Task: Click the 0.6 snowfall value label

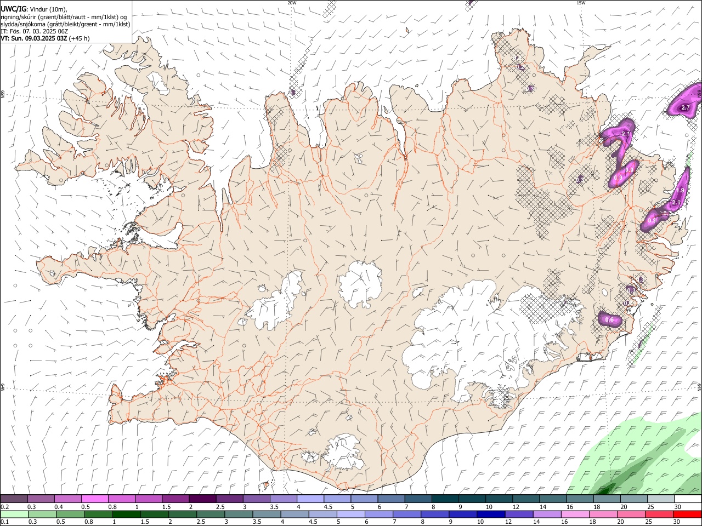Action: (609, 320)
